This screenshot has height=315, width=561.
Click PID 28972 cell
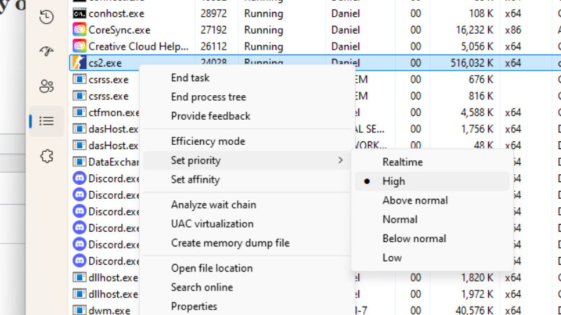214,13
